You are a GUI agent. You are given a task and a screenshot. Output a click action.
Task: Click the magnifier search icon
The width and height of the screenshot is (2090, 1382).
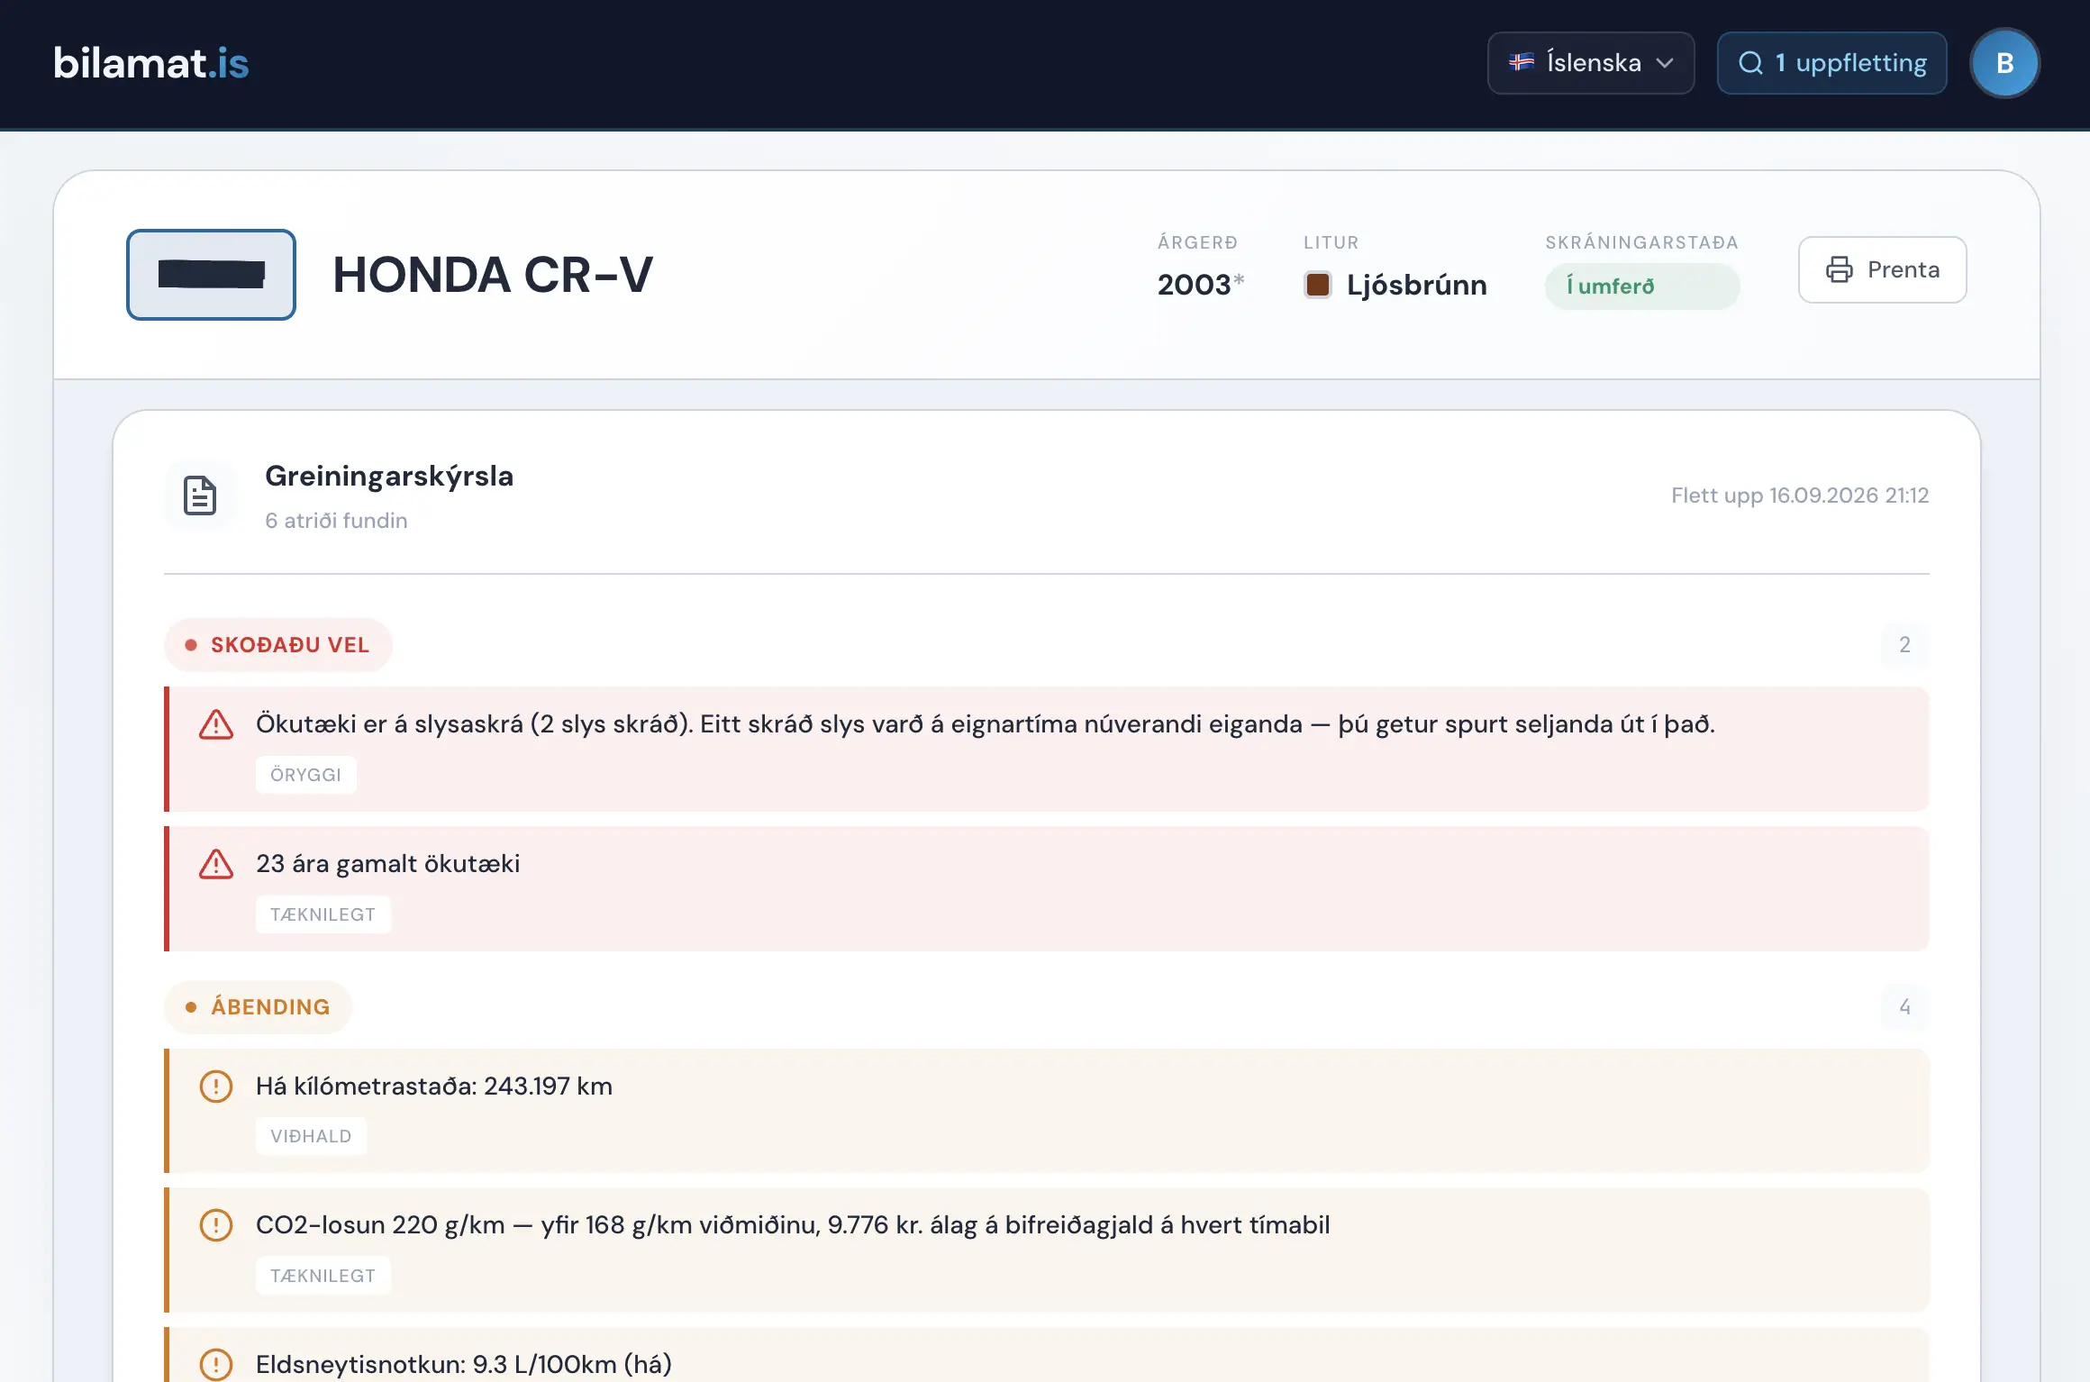pos(1750,63)
